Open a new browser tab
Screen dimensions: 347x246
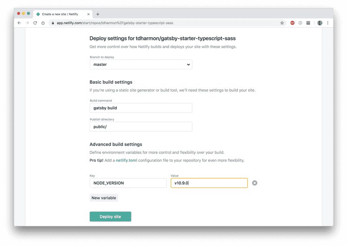[x=98, y=14]
